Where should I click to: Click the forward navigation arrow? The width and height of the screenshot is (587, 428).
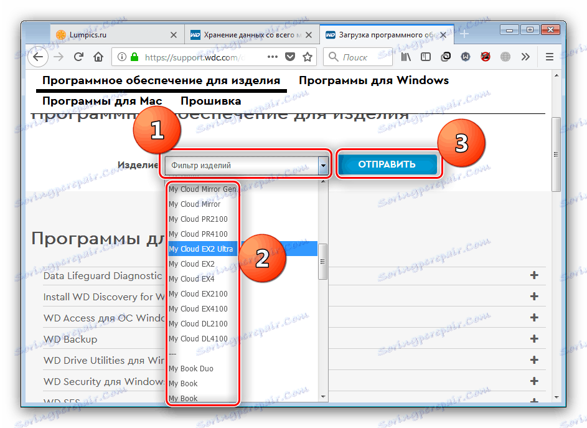59,57
